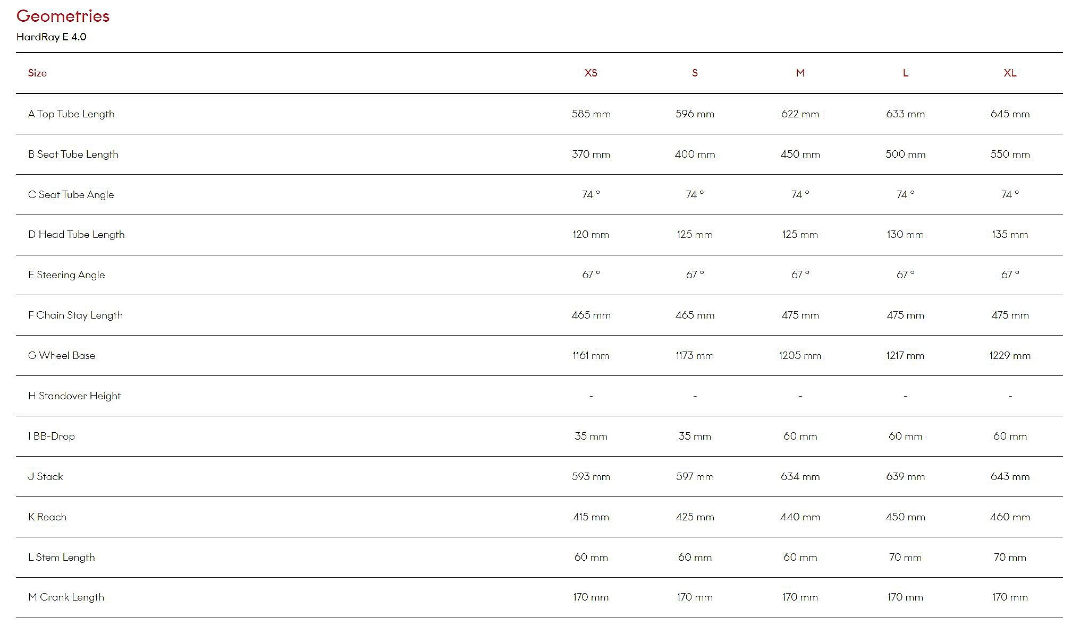Click the K Reach row label
The width and height of the screenshot is (1080, 634).
point(47,517)
